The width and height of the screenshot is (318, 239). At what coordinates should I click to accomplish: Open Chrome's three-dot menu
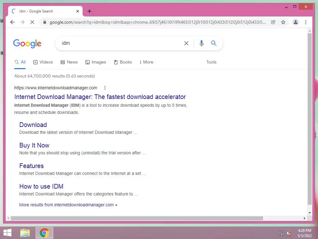[x=306, y=22]
